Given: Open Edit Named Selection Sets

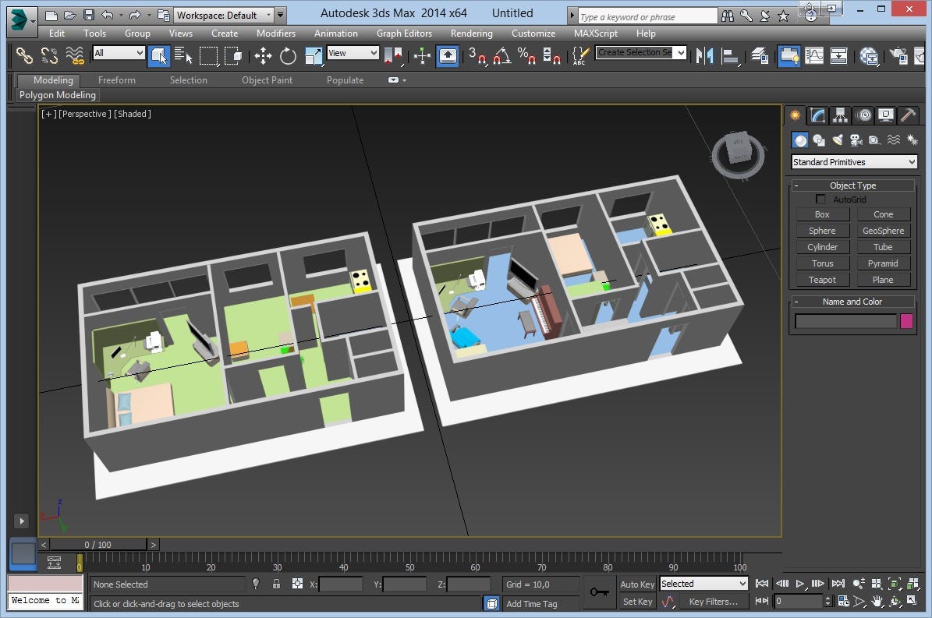Looking at the screenshot, I should coord(580,56).
